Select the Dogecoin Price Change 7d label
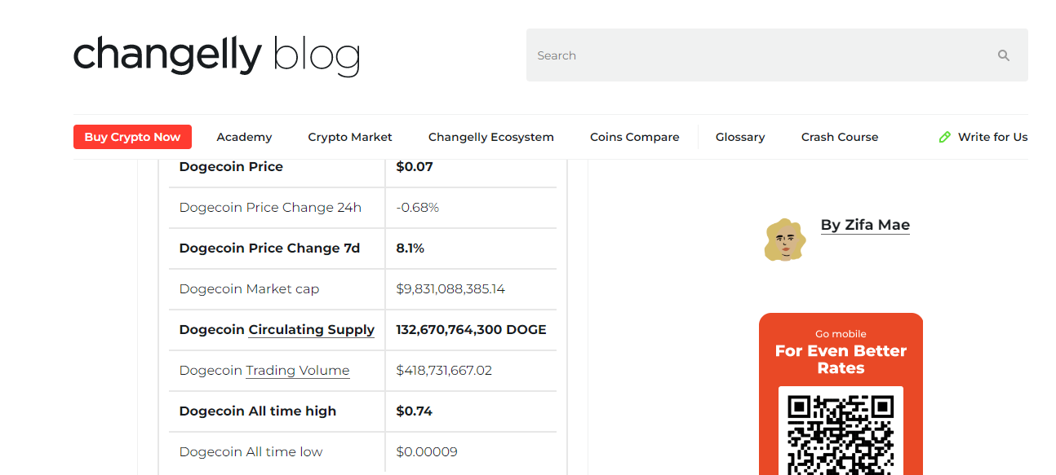Screen dimensions: 1056x475 tap(269, 248)
